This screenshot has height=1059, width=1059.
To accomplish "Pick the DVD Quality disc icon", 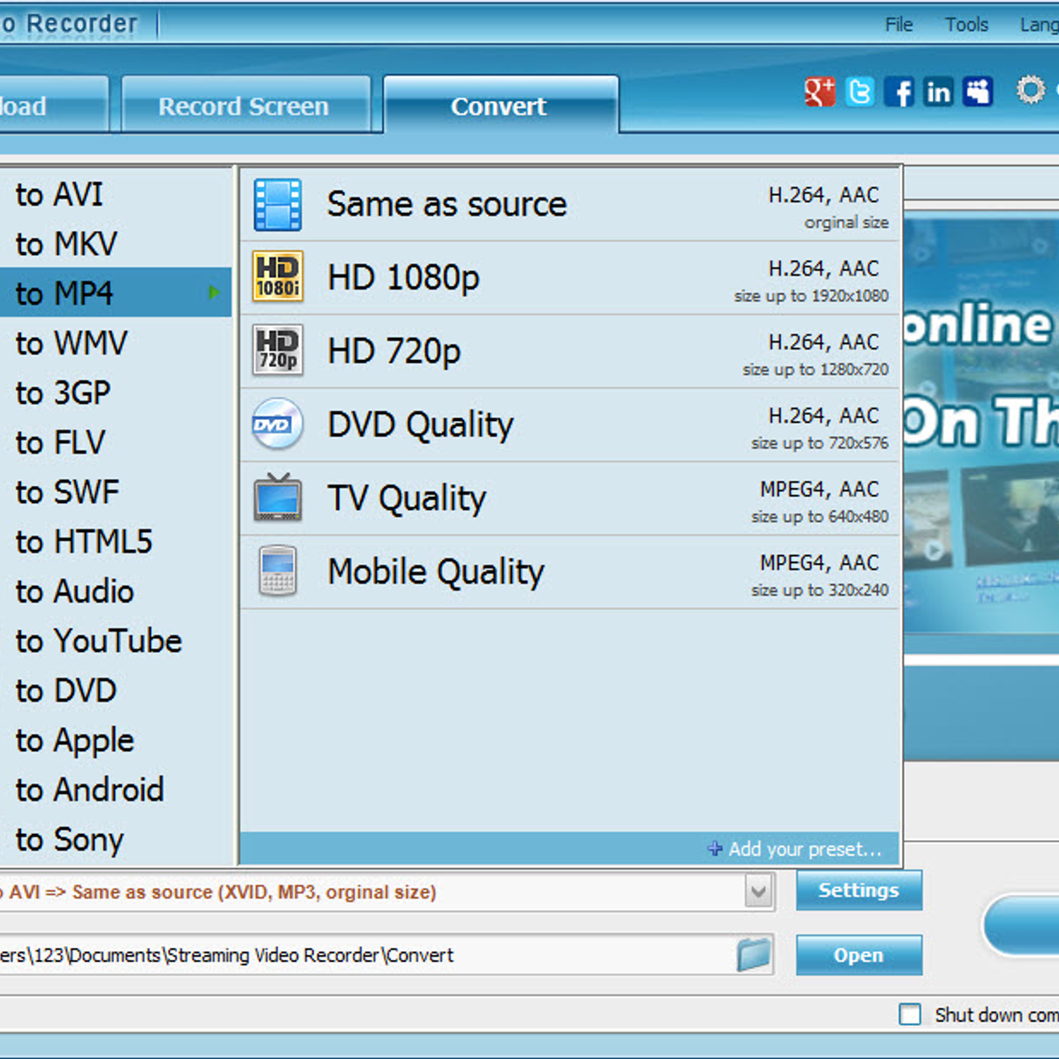I will 277,424.
